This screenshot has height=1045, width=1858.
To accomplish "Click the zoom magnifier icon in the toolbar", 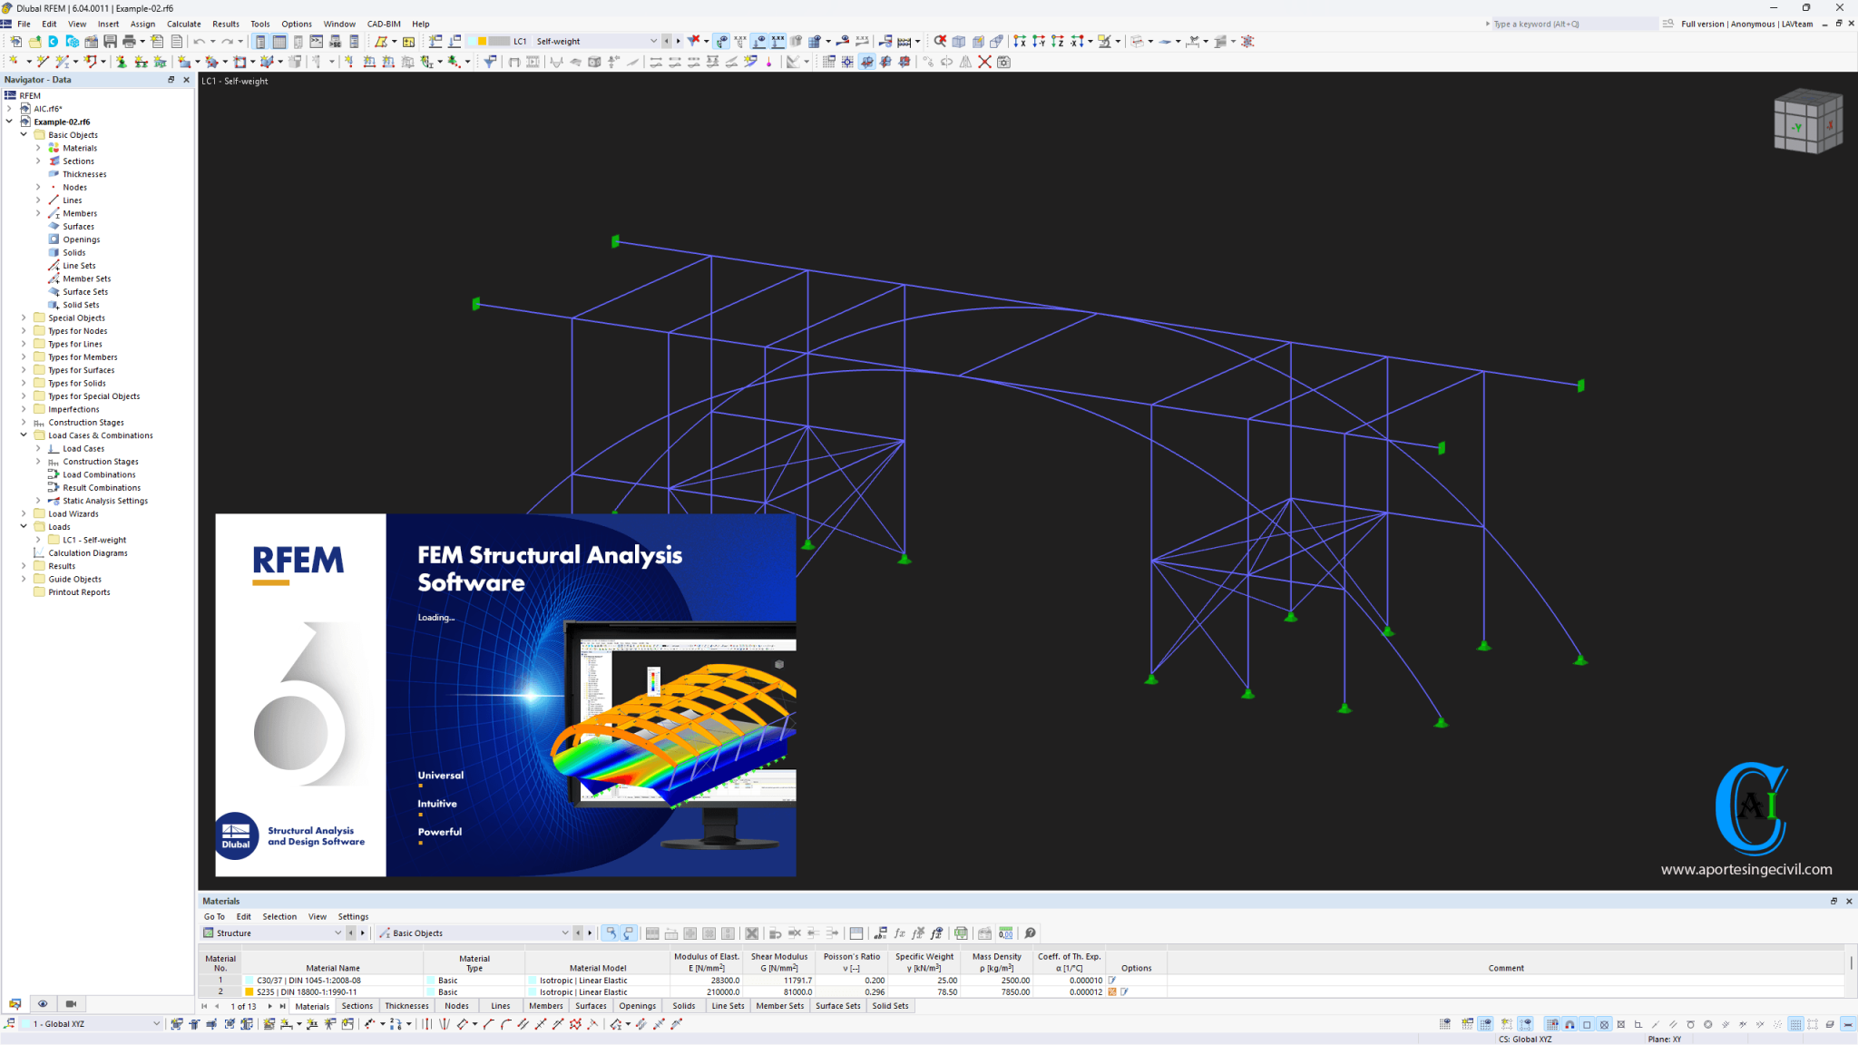I will [x=940, y=42].
